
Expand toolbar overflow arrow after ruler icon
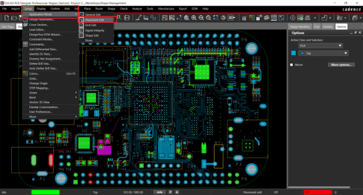coord(315,18)
